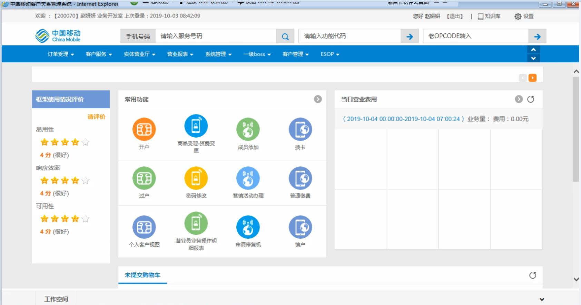Viewport: 581px width, 305px height.
Task: Click nav bar up arrow button
Action: tap(533, 50)
